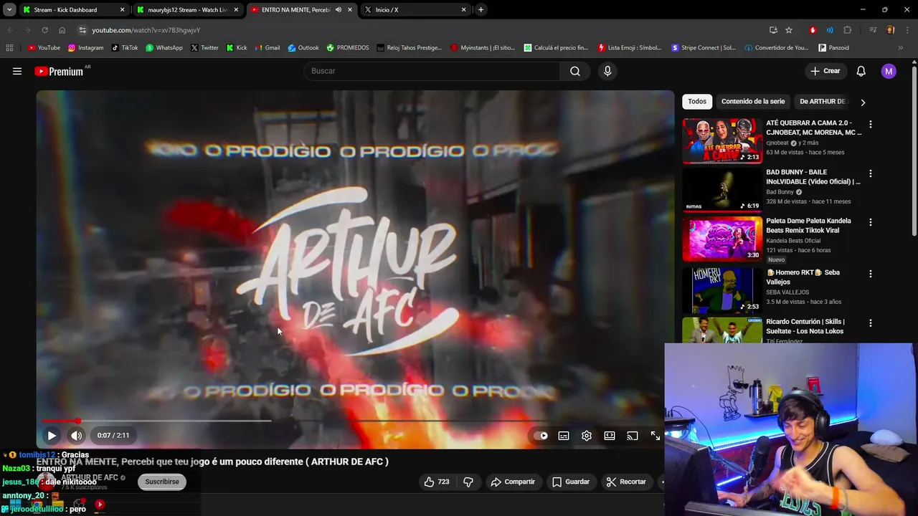Screen dimensions: 918x516
Task: Open the Kick bookmark
Action: [x=237, y=48]
